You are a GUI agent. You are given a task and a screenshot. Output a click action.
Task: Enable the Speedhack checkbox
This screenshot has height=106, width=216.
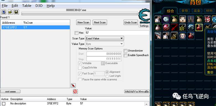[125, 55]
